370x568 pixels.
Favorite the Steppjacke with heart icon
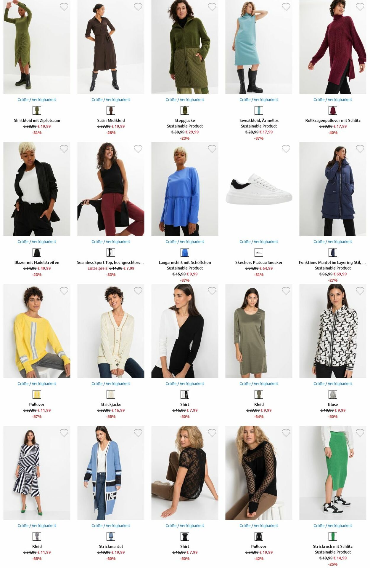212,7
